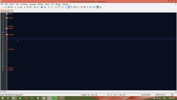177x100 pixels.
Task: Click the ABC spell-check toolbar icon
Action: [x=98, y=7]
